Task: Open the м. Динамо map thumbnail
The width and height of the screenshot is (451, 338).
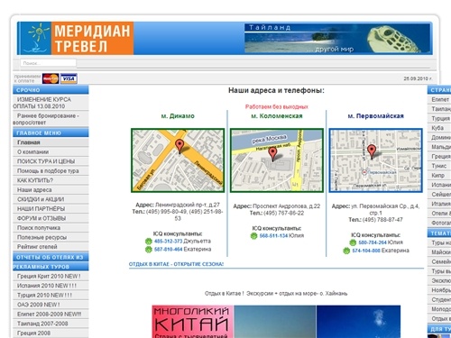Action: (178, 160)
